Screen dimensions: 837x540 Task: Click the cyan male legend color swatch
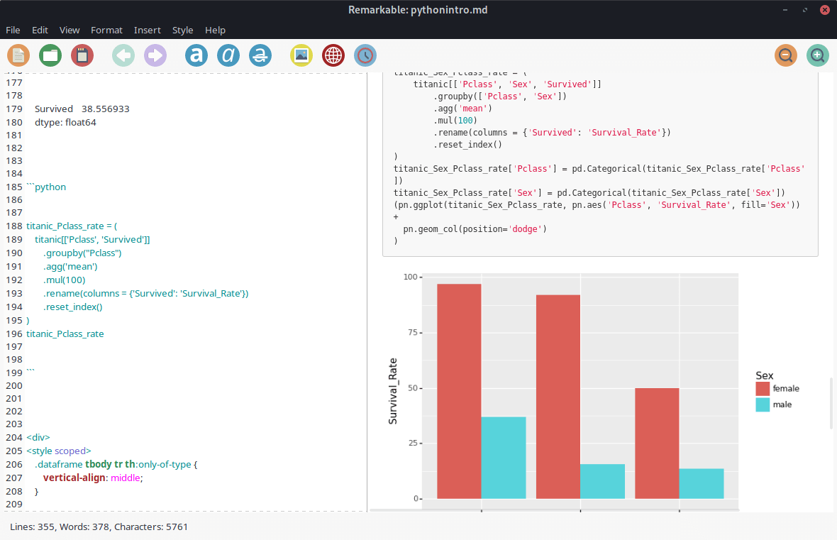click(763, 405)
